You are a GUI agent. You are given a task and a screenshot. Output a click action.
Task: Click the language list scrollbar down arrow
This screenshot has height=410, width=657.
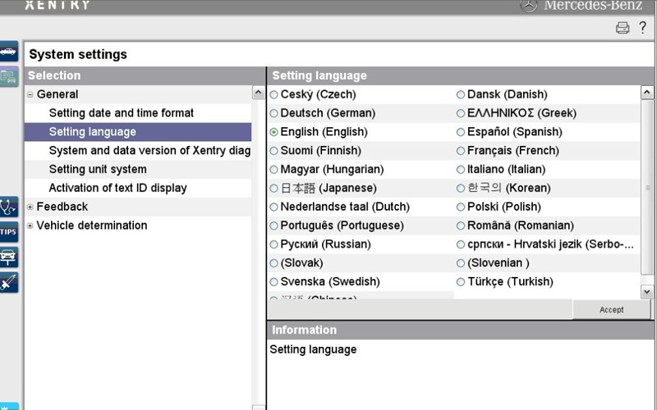tap(646, 292)
